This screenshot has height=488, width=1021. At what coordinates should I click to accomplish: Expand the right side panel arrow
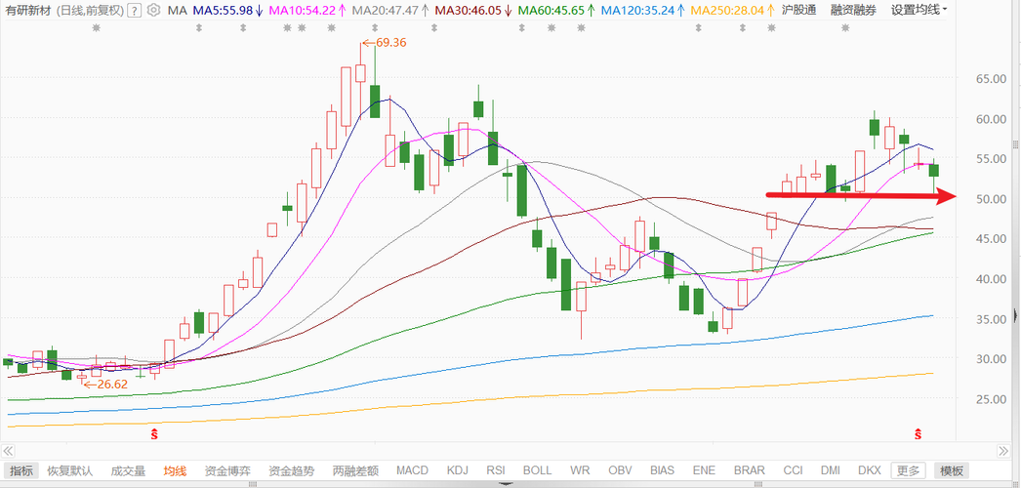(x=1016, y=317)
